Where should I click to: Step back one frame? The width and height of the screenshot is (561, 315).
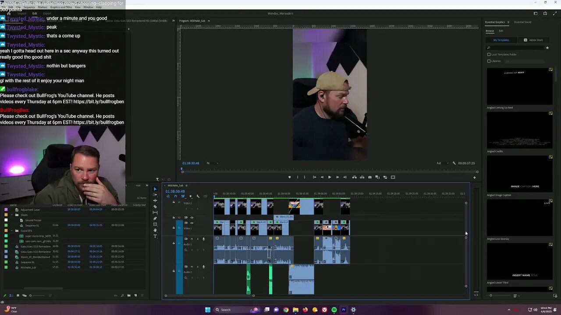pos(322,177)
